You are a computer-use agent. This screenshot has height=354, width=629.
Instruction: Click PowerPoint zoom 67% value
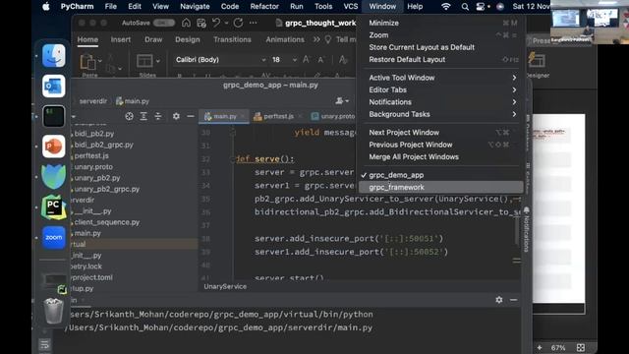[558, 348]
